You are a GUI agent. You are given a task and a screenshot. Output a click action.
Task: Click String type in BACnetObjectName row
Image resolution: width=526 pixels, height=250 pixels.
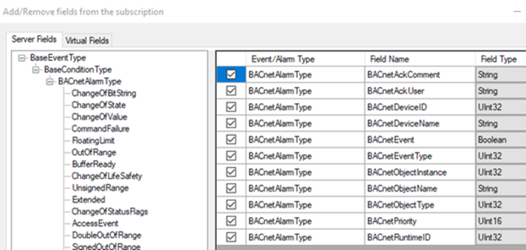click(501, 189)
